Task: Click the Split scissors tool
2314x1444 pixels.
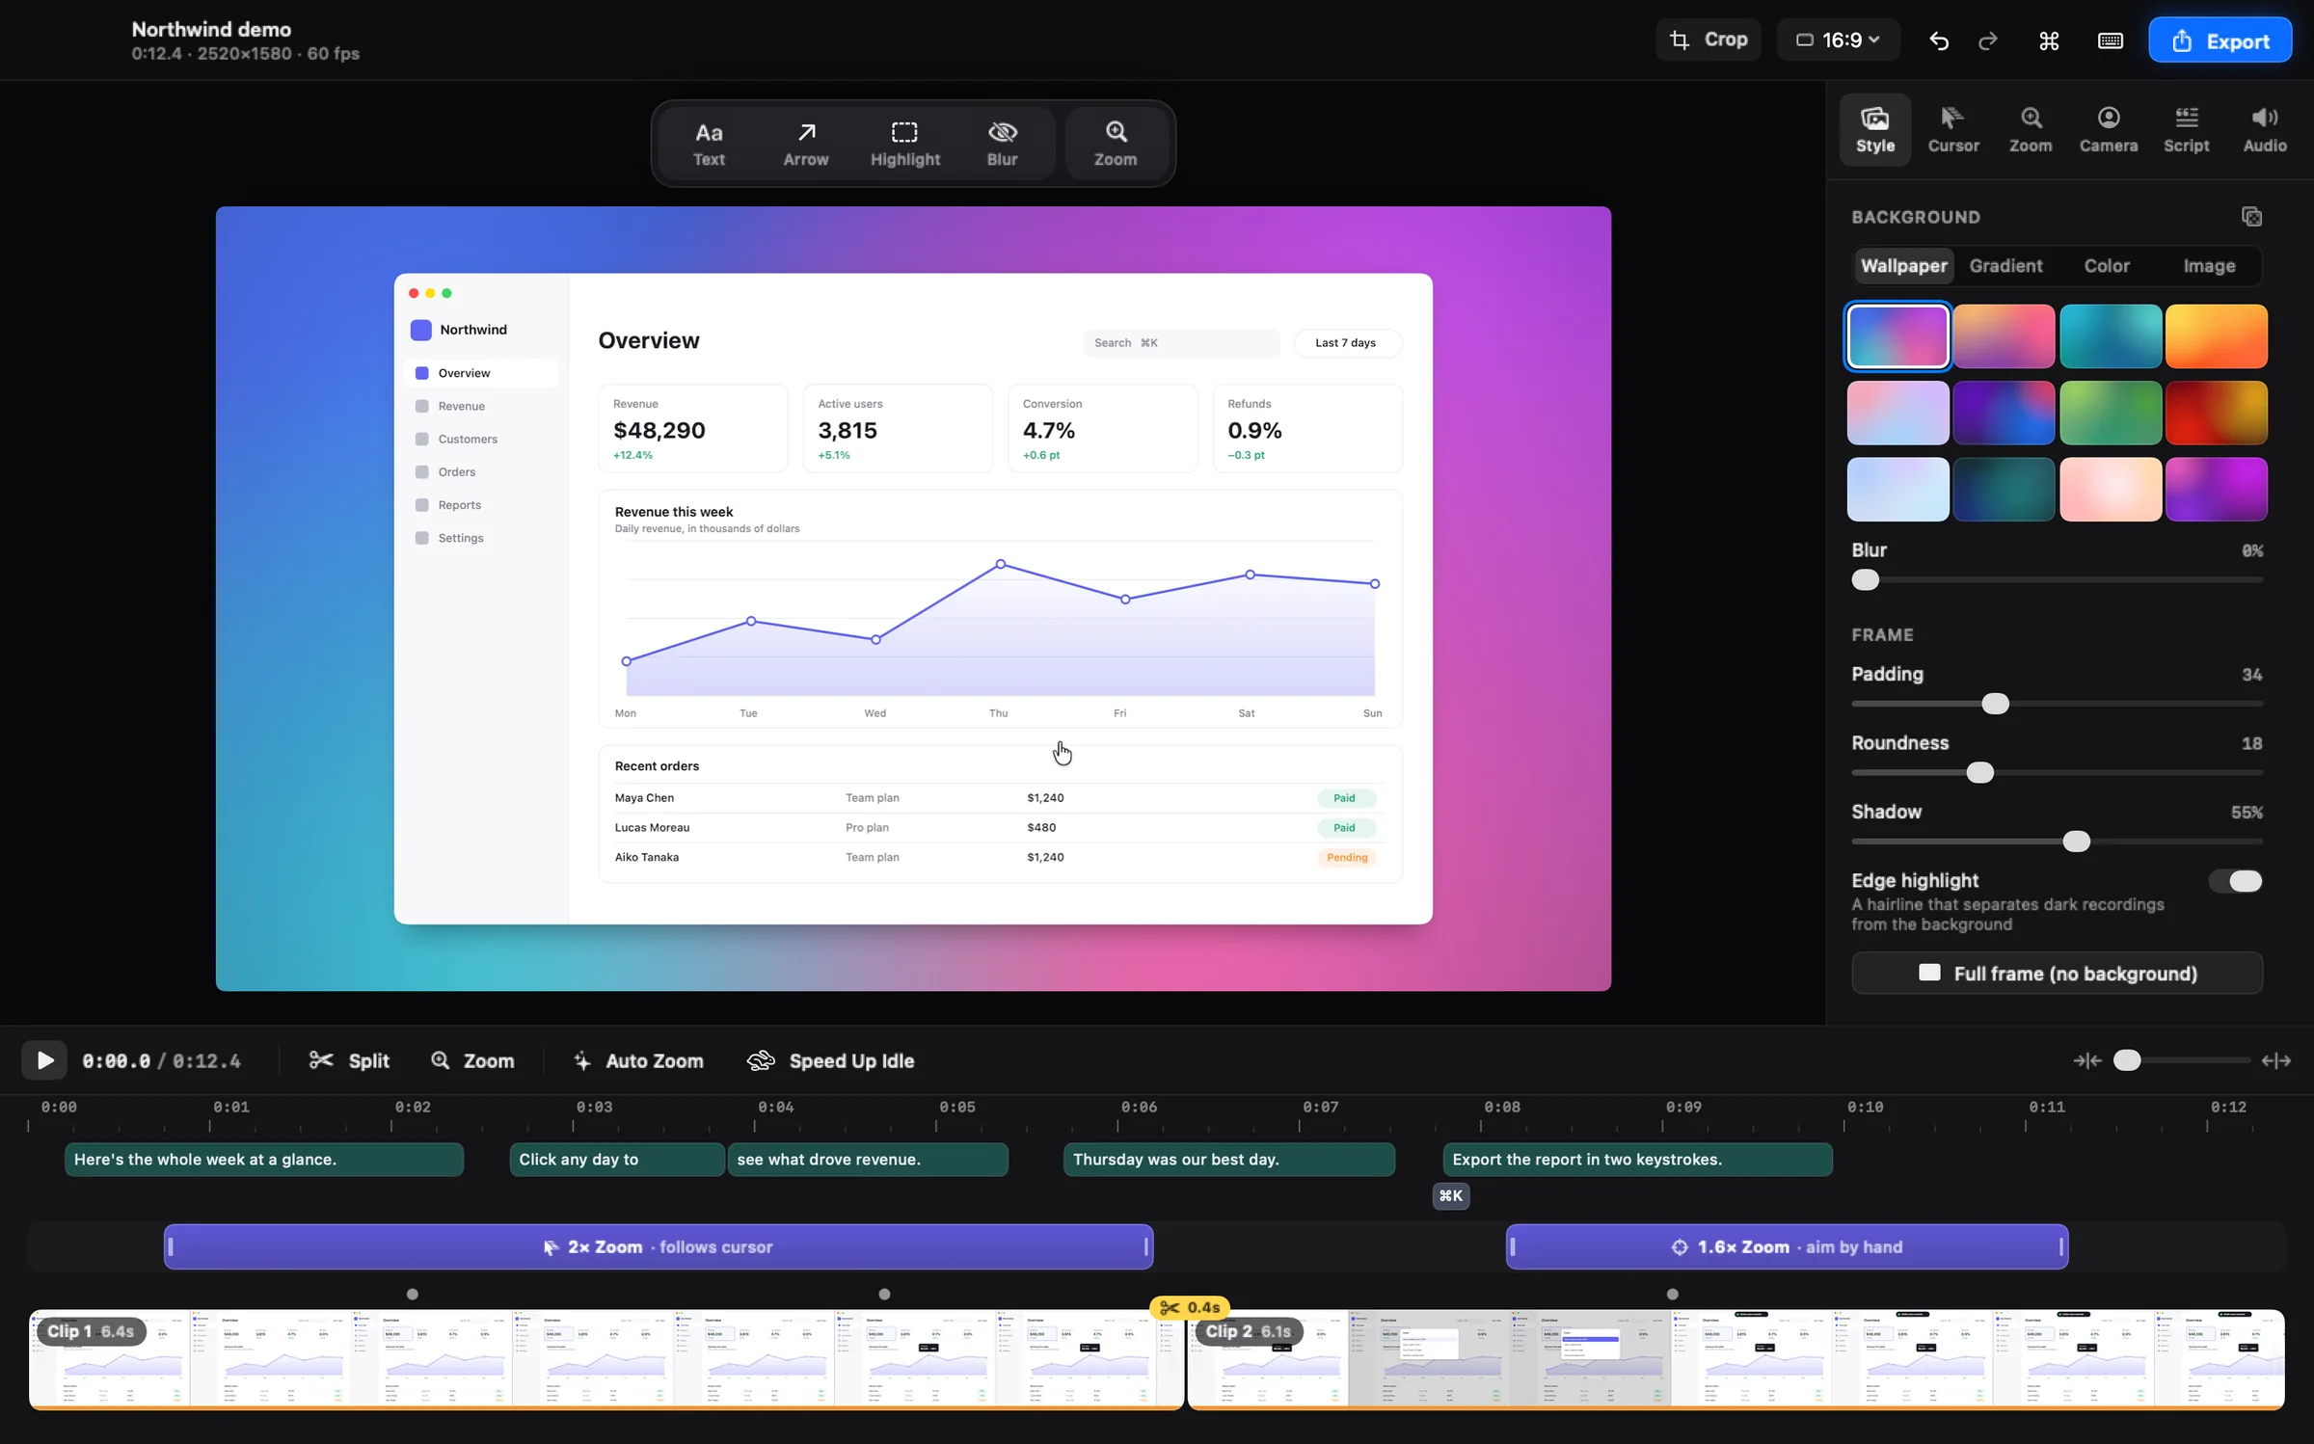Action: 349,1060
